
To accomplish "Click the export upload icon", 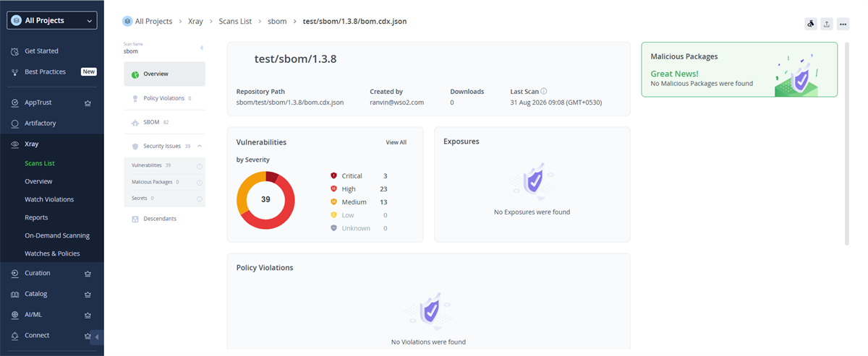I will click(827, 24).
